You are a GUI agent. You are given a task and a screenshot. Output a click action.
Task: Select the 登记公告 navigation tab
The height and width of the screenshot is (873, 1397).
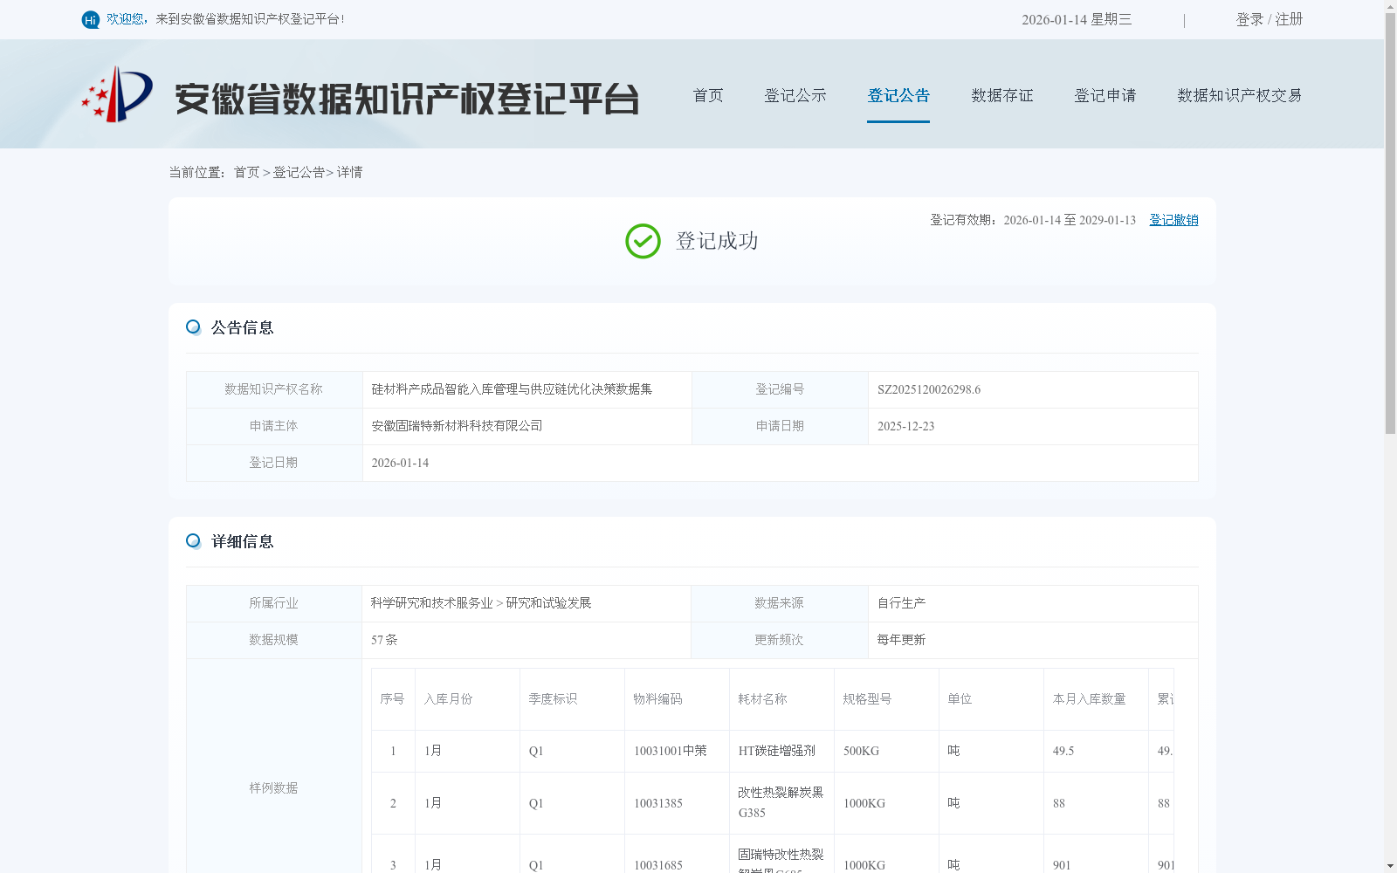pyautogui.click(x=898, y=95)
